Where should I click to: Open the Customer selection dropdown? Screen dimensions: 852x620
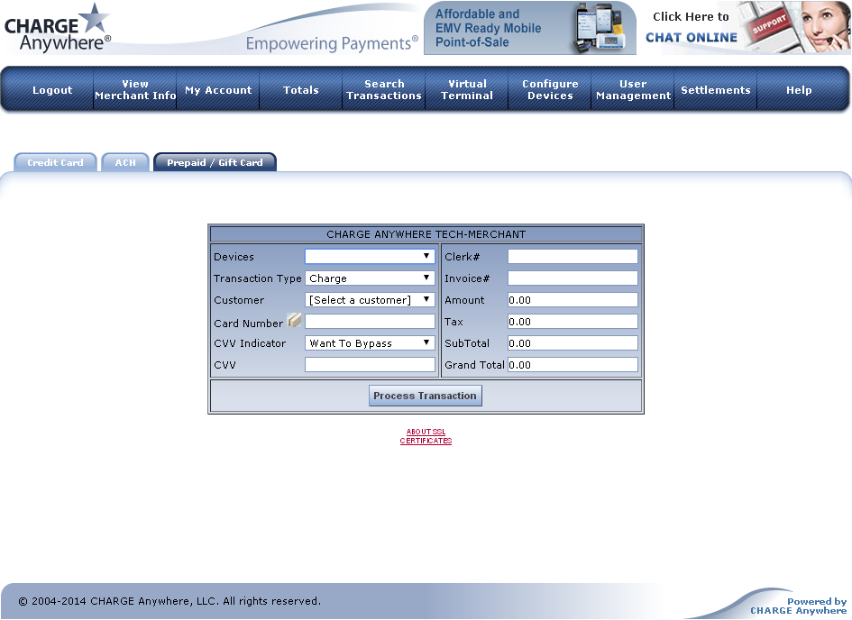pos(370,300)
